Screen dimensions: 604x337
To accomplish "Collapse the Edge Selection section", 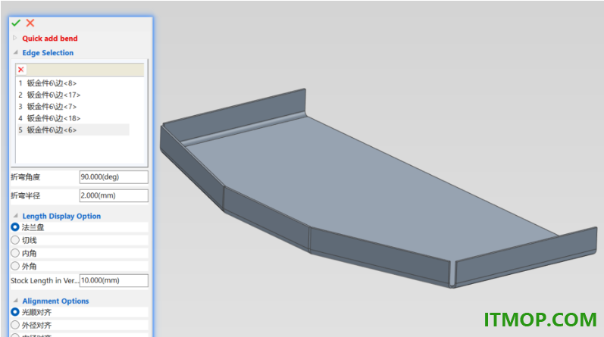I will [x=15, y=52].
